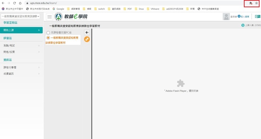Reload the page using the refresh icon

tap(15, 3)
